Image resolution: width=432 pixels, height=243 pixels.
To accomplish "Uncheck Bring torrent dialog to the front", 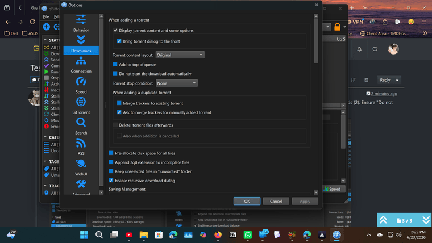I will tap(119, 41).
